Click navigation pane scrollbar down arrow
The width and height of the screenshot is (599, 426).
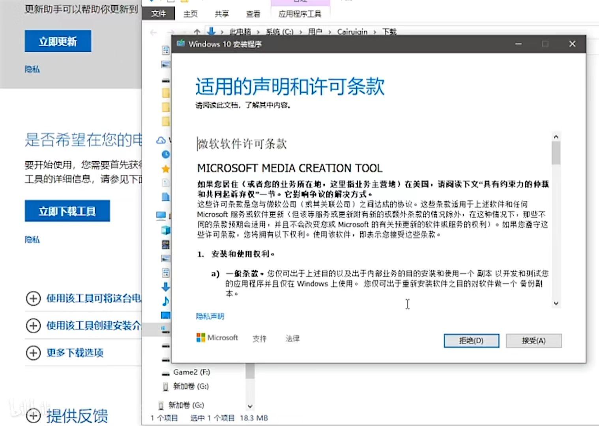coord(250,406)
